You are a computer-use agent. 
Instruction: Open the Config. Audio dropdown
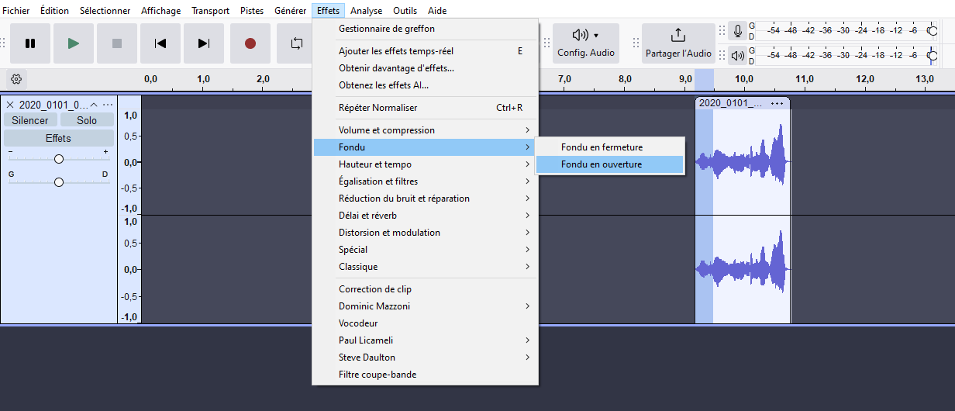585,43
